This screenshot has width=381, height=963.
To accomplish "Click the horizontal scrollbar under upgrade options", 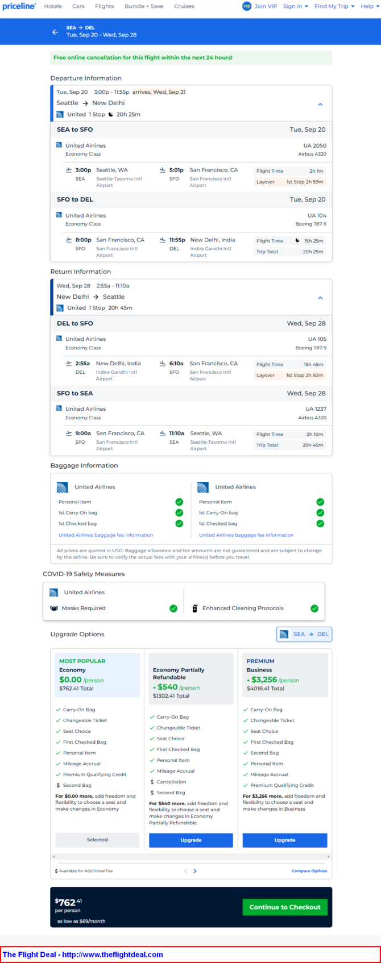I will click(x=191, y=856).
